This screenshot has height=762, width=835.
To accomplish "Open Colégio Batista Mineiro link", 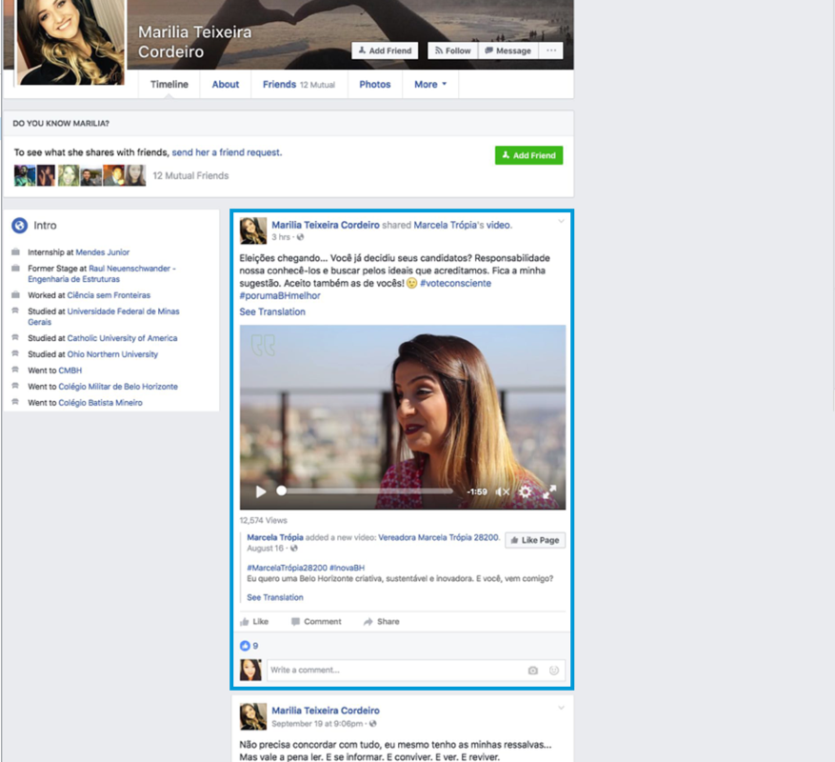I will pyautogui.click(x=101, y=403).
